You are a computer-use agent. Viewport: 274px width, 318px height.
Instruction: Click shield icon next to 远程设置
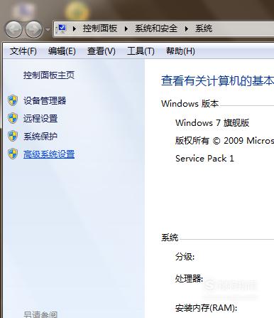13,118
